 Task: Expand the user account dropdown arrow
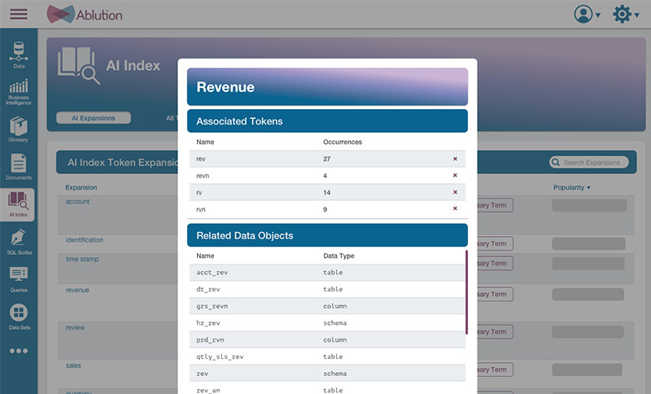pos(598,15)
